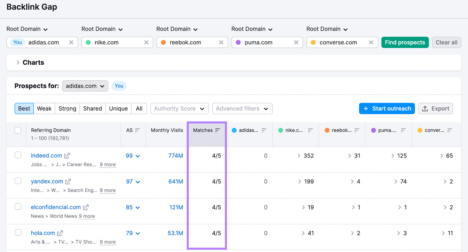The width and height of the screenshot is (468, 252).
Task: Check the yandex.com row checkbox
Action: point(18,181)
